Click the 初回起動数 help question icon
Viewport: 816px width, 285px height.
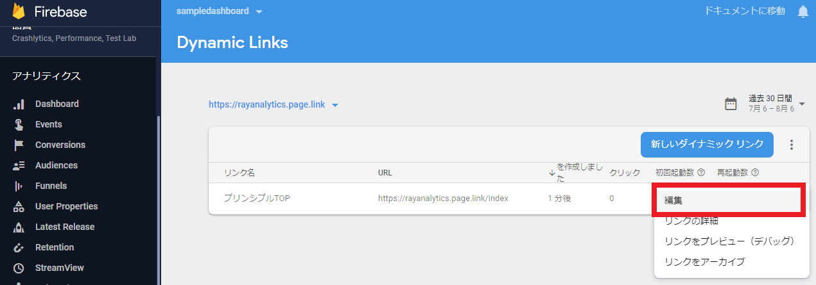click(x=701, y=172)
